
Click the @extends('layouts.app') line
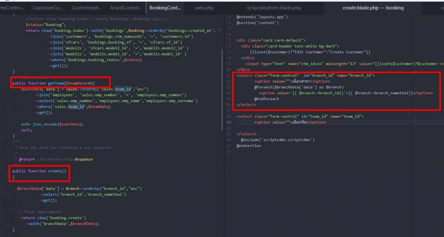click(x=262, y=17)
